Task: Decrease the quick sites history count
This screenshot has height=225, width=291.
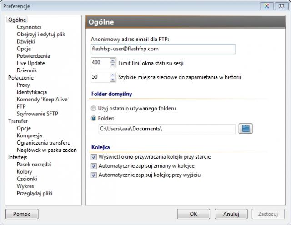Action: (113, 80)
